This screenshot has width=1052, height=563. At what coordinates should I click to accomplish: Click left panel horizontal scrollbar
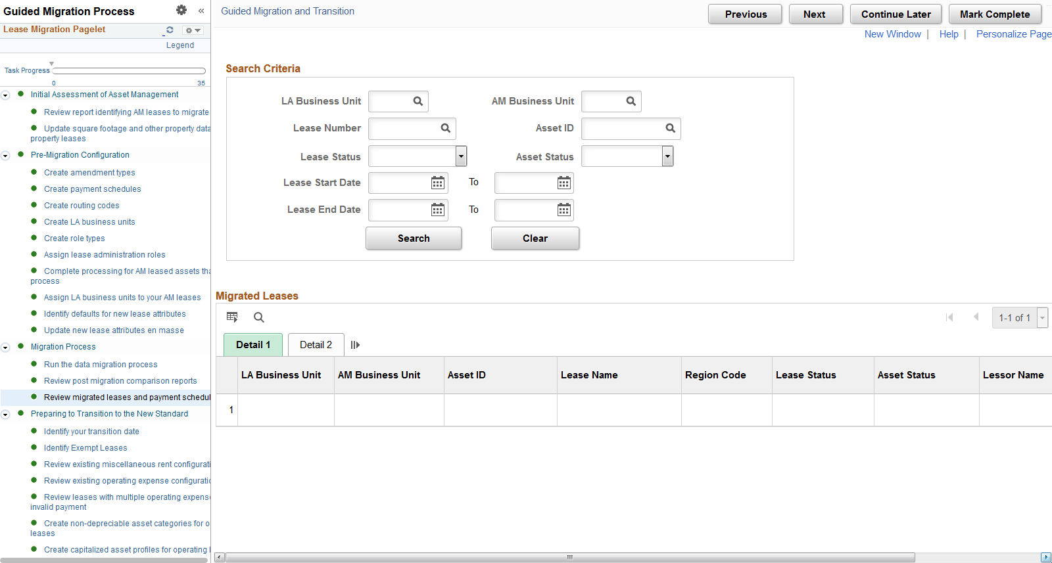pyautogui.click(x=104, y=560)
